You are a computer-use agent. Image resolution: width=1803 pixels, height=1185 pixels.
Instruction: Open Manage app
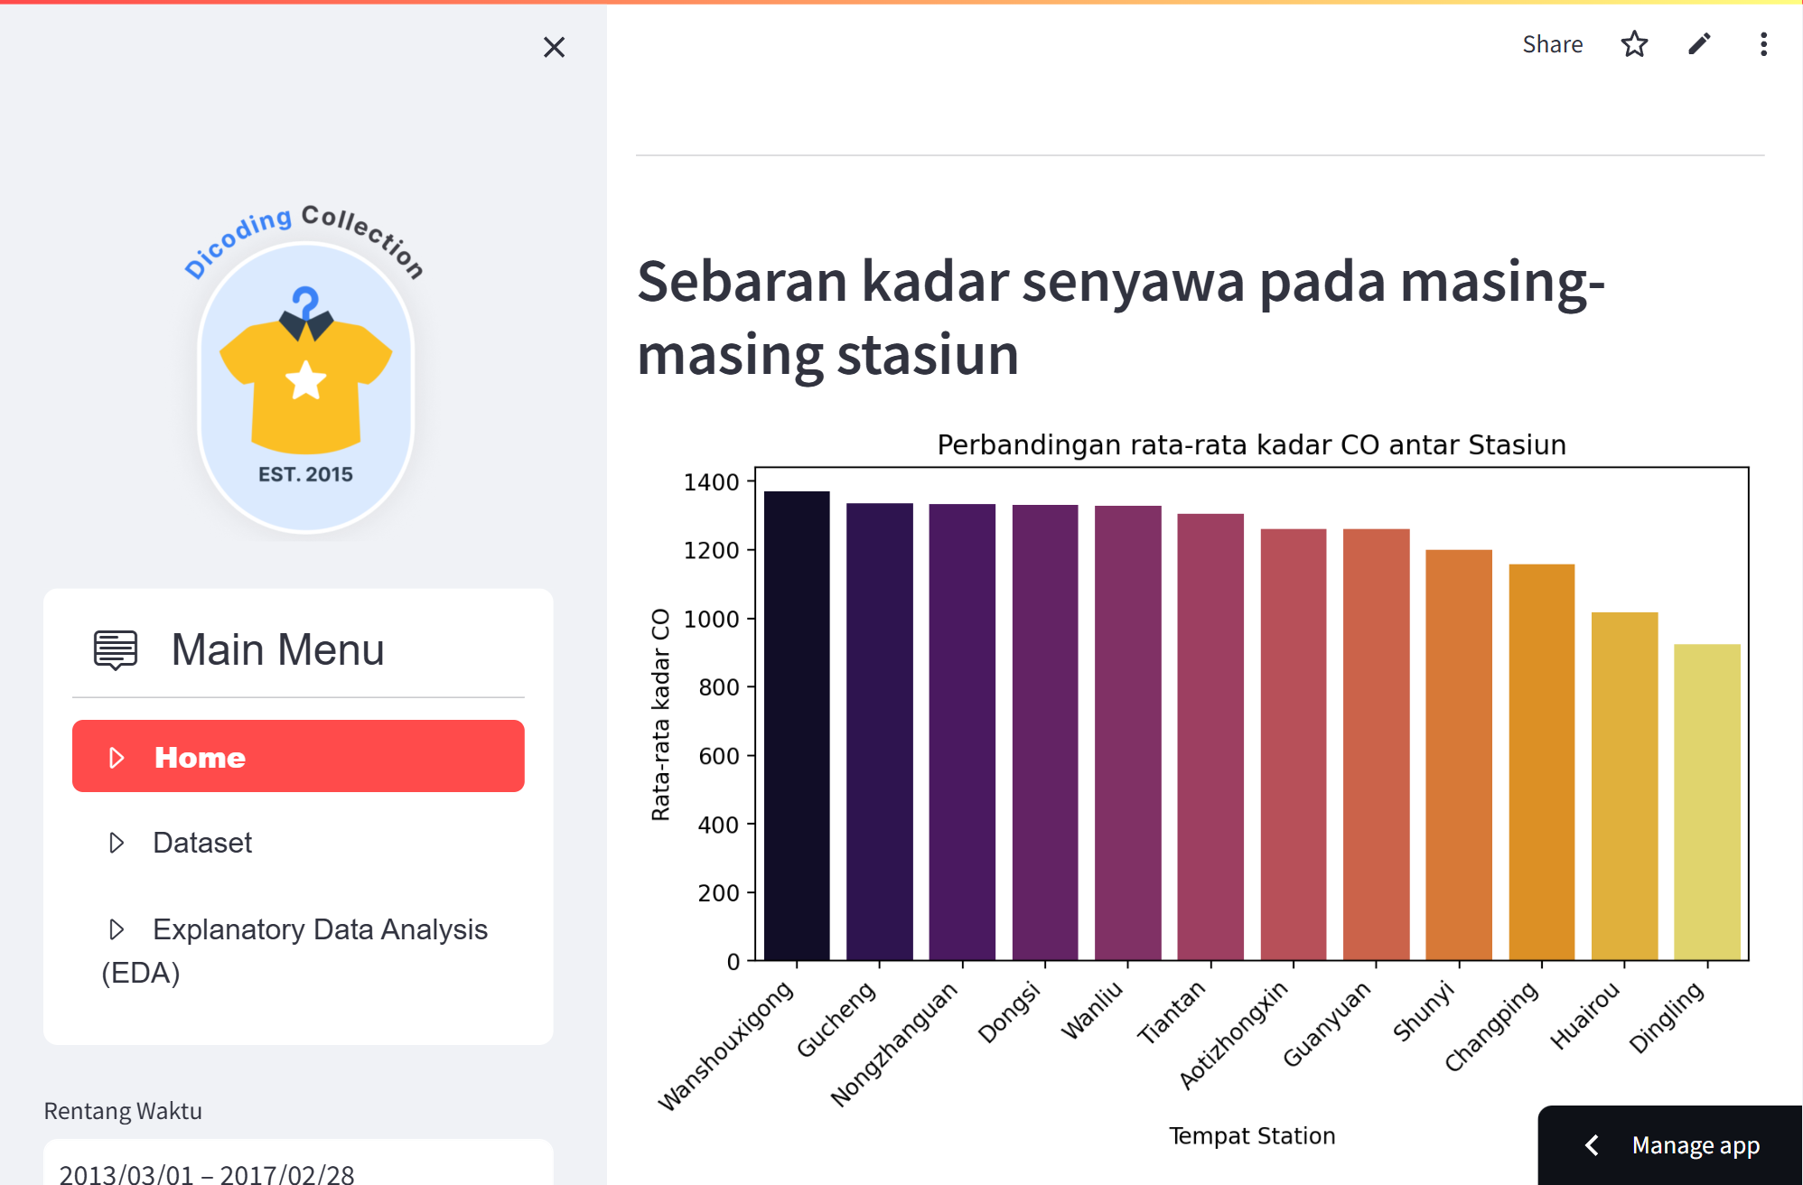coord(1696,1144)
